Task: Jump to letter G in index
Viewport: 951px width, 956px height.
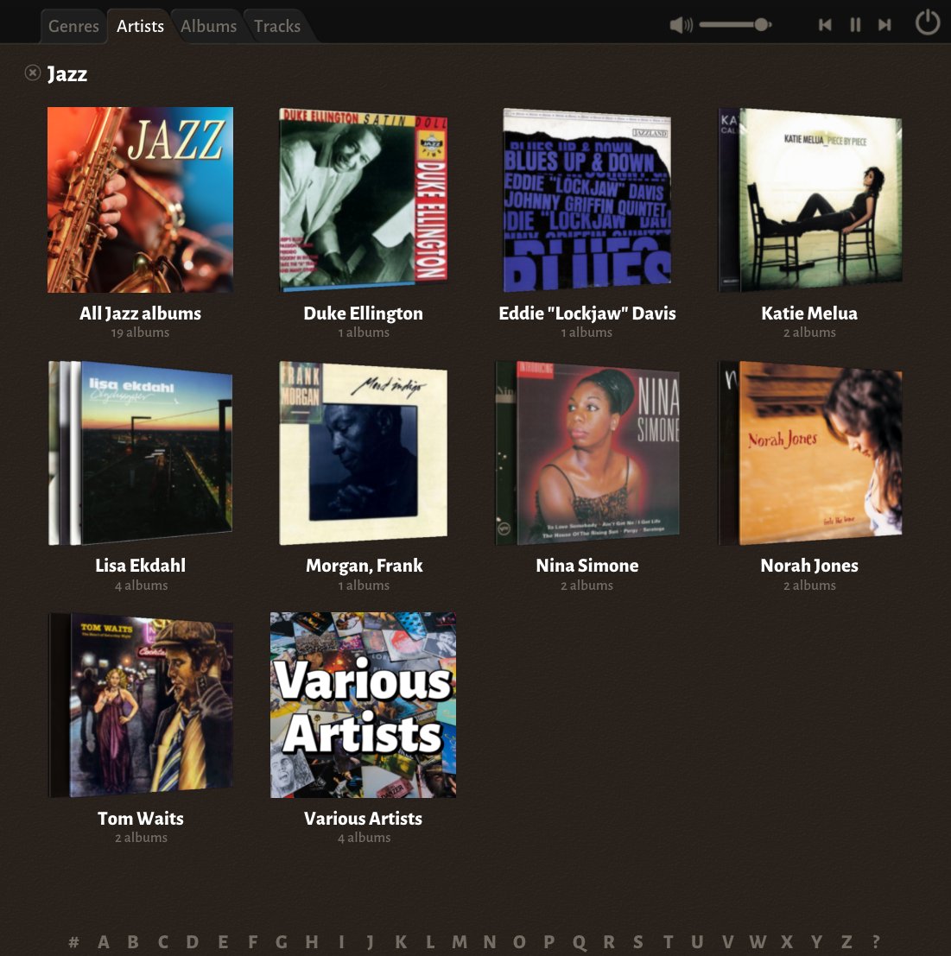Action: pyautogui.click(x=282, y=942)
